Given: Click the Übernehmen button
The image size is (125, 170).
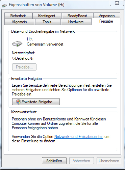Looking at the screenshot, I should click(x=109, y=161).
